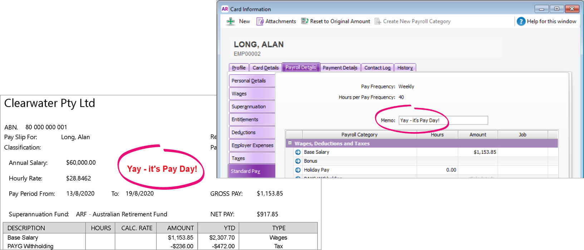This screenshot has width=584, height=250.
Task: Open the Contact Log tab
Action: click(377, 68)
